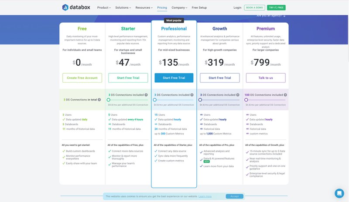Click the Databox logo
349x202 pixels.
click(77, 7)
